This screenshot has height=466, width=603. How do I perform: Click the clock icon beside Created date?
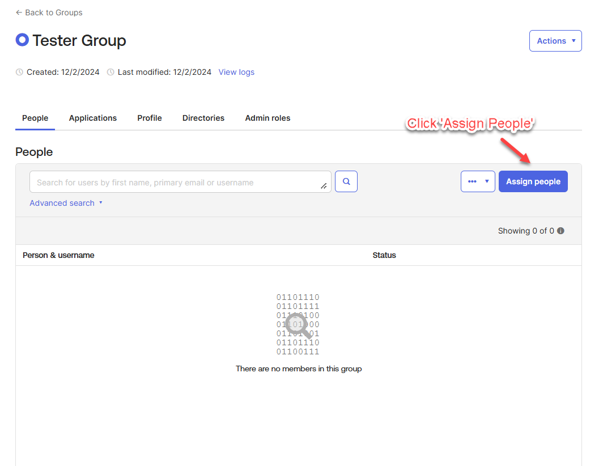point(19,72)
